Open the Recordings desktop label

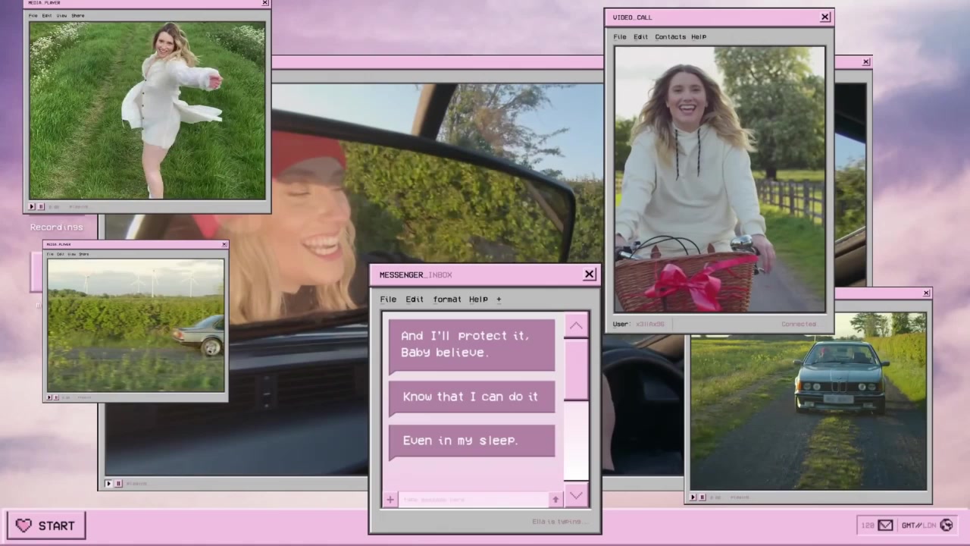(x=56, y=227)
